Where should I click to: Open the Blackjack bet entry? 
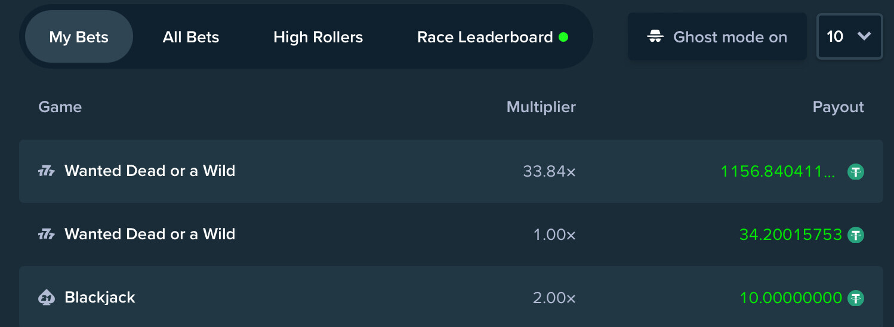click(x=451, y=297)
